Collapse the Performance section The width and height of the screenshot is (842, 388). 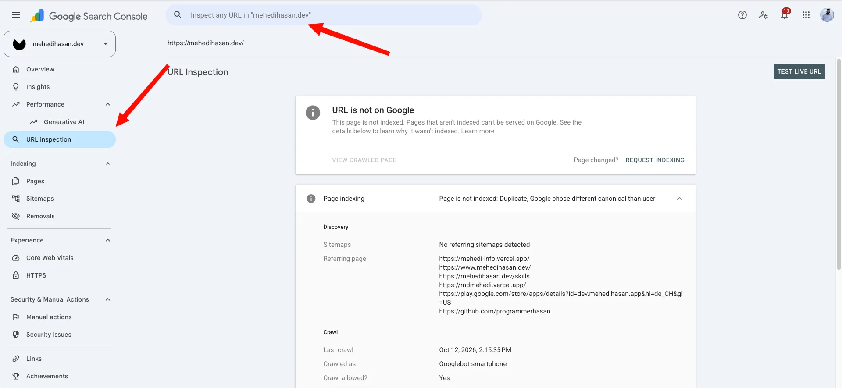coord(108,104)
